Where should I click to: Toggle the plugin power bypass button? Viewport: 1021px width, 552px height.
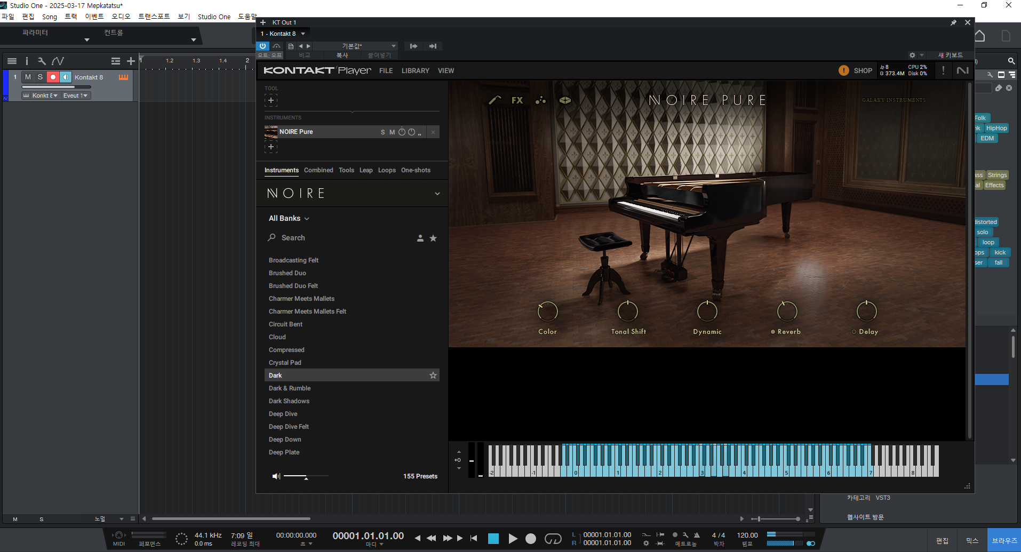(x=263, y=46)
